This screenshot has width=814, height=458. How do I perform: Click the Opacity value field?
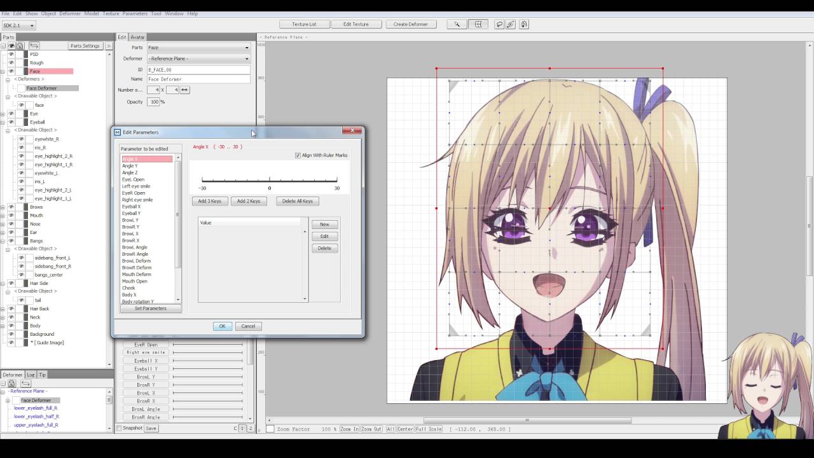click(x=153, y=102)
